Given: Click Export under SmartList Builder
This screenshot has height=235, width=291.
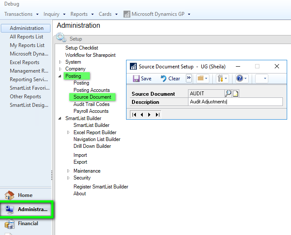Looking at the screenshot, I should pos(80,162).
